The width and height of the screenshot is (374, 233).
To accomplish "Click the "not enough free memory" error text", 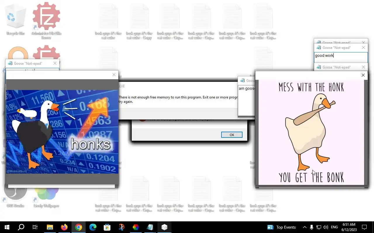I will (178, 99).
